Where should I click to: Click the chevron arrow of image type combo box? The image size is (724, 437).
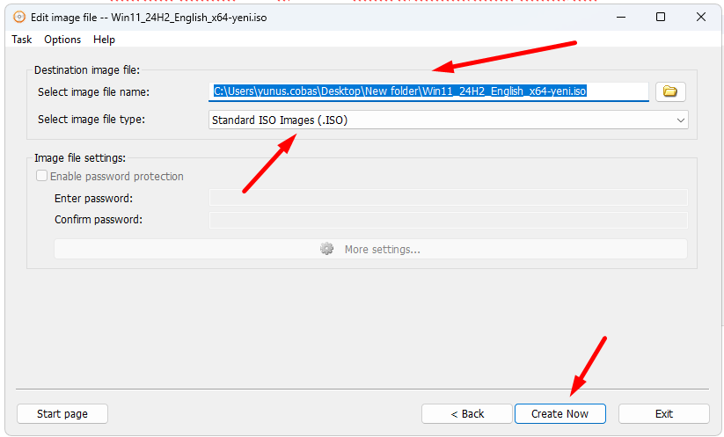680,120
